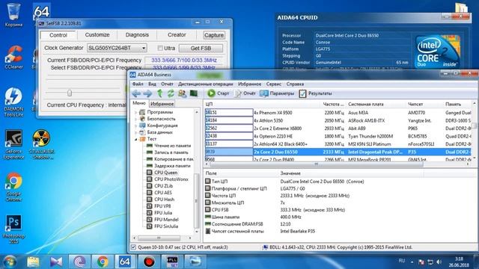Image resolution: width=479 pixels, height=269 pixels.
Task: Click Результаты in the AIDA64 toolbar
Action: pos(315,93)
